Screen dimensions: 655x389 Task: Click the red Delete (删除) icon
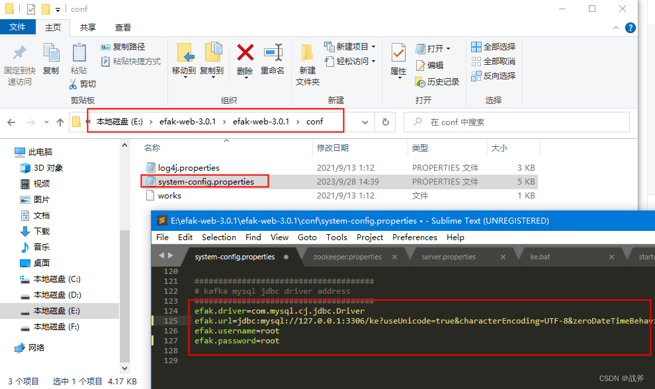coord(245,53)
